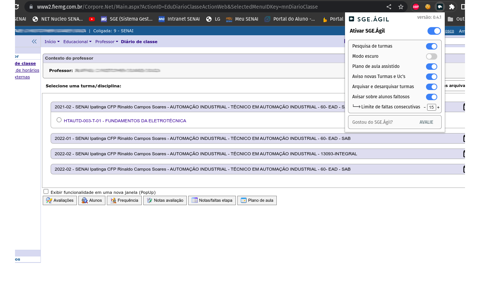Click the SGE.ÁGIL popup logo
Image resolution: width=480 pixels, height=300 pixels.
pyautogui.click(x=369, y=19)
